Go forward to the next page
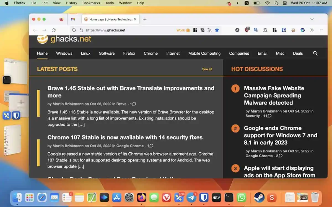 point(44,30)
